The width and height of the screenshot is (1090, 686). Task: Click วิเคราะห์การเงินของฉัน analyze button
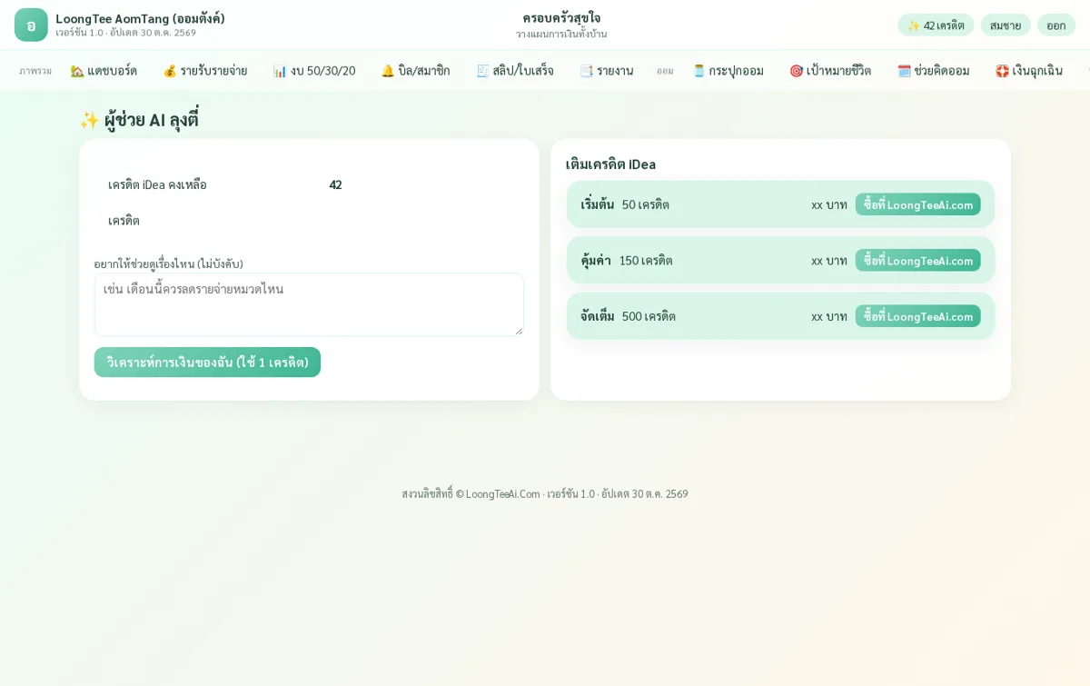(207, 362)
